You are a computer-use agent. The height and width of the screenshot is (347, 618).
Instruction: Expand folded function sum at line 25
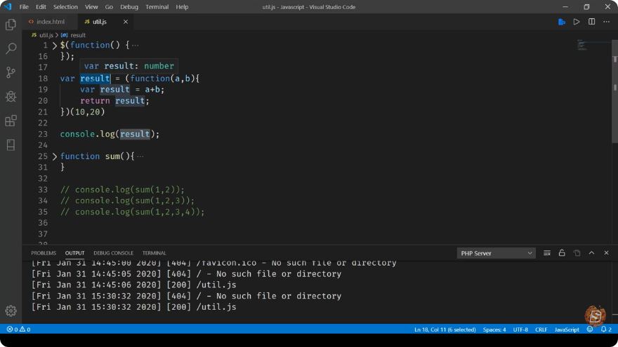coord(54,156)
